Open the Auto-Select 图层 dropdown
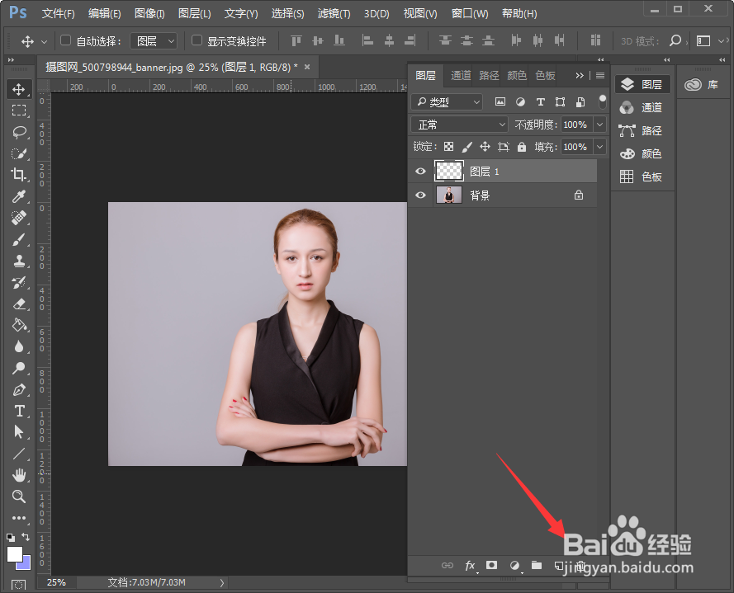The height and width of the screenshot is (593, 734). coord(154,41)
